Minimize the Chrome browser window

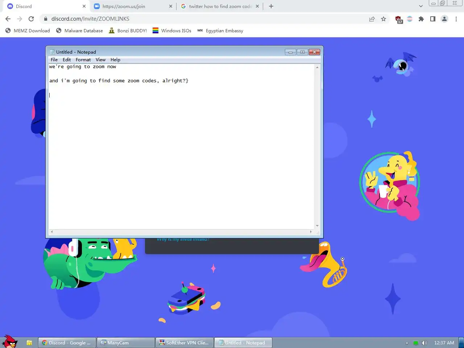tap(434, 3)
